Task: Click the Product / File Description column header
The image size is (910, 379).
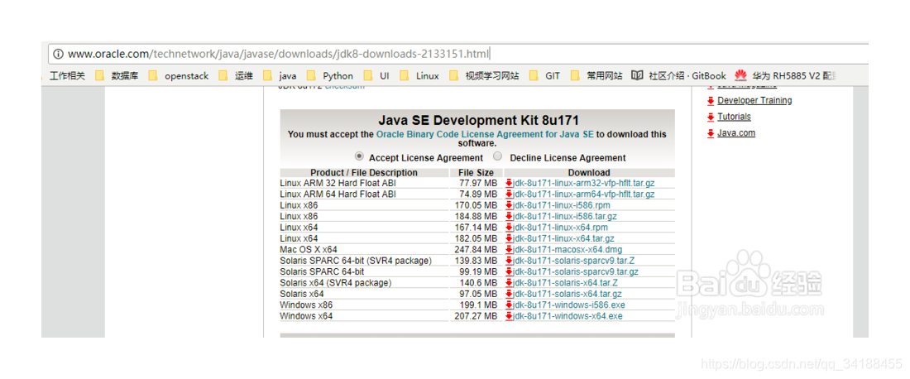Action: [364, 173]
